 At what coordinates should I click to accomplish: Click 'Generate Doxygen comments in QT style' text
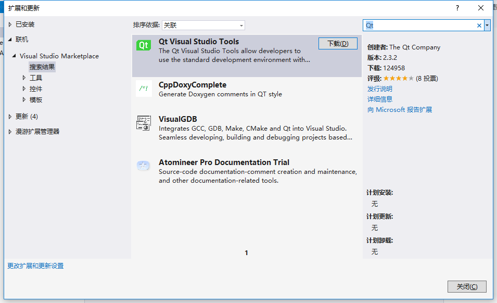(220, 94)
